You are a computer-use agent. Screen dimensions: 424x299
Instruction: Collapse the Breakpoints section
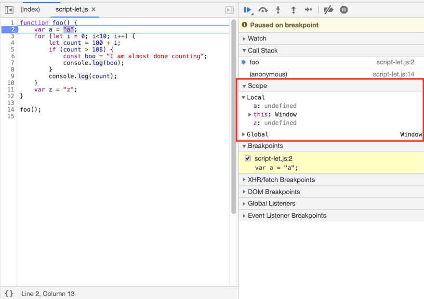[x=331, y=146]
